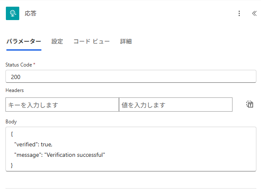Focus the Headers key input field
Viewport: 261px width, 189px height.
(x=62, y=105)
